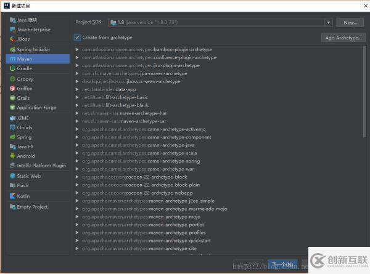Screen dimensions: 370x274
Task: Click the Griffon icon
Action: click(12, 88)
